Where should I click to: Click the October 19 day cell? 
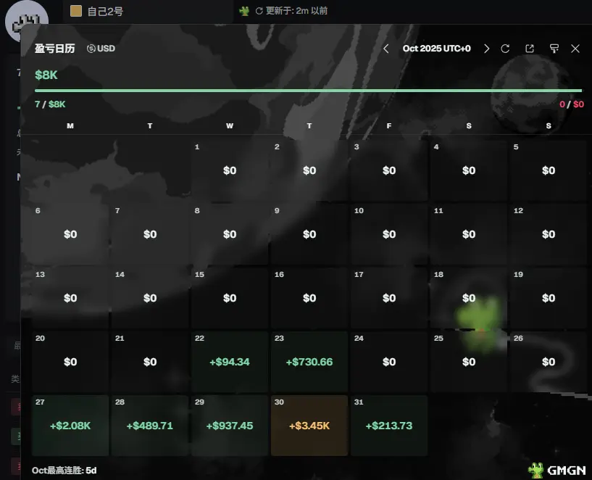[x=549, y=298]
